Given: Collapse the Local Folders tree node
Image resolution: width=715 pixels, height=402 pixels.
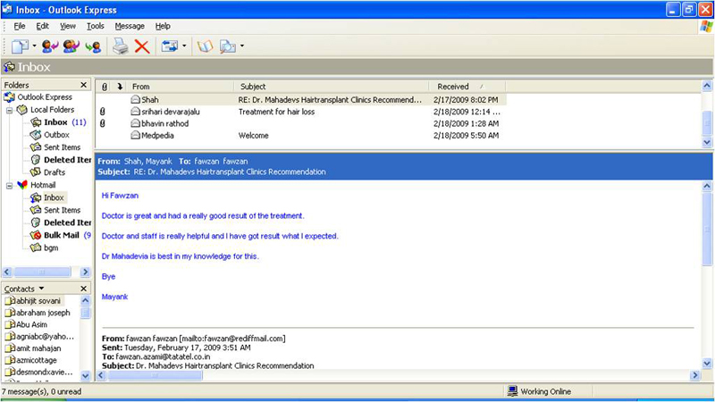Looking at the screenshot, I should tap(10, 110).
